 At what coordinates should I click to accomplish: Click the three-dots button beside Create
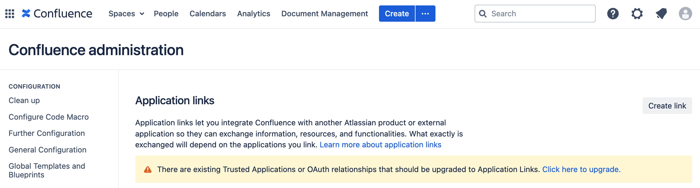pyautogui.click(x=425, y=14)
